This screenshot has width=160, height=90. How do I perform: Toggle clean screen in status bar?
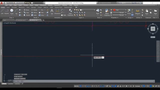point(156,86)
